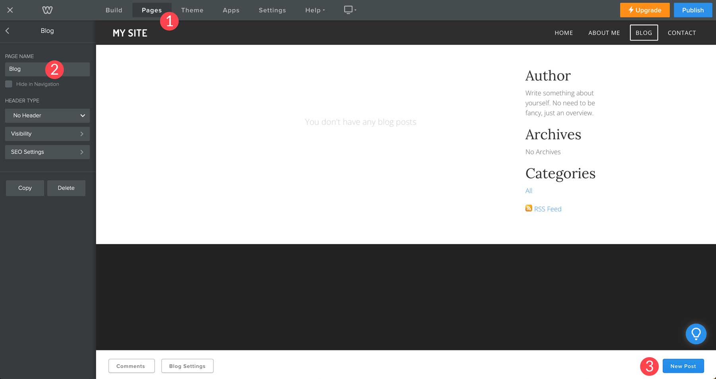Expand the Visibility settings section
The width and height of the screenshot is (716, 379).
[47, 134]
